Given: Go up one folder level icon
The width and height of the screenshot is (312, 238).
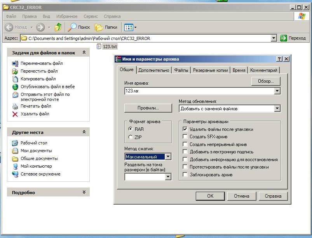Looking at the screenshot, I should [x=58, y=27].
